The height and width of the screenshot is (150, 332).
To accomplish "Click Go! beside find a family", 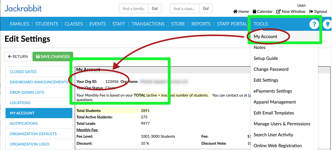I will [155, 9].
